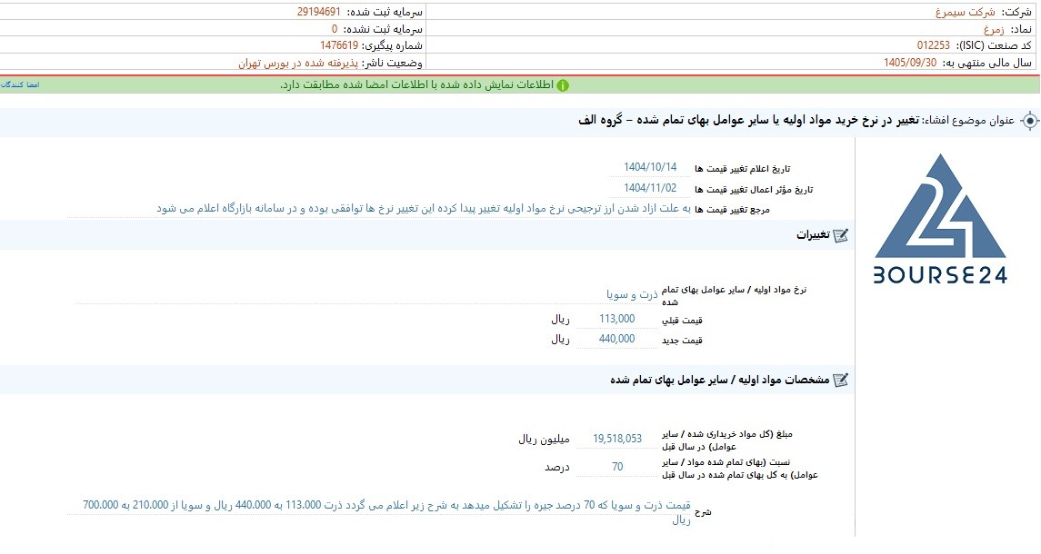The height and width of the screenshot is (554, 1041).
Task: Click the شرح description text about corn and soy prices
Action: 386,512
